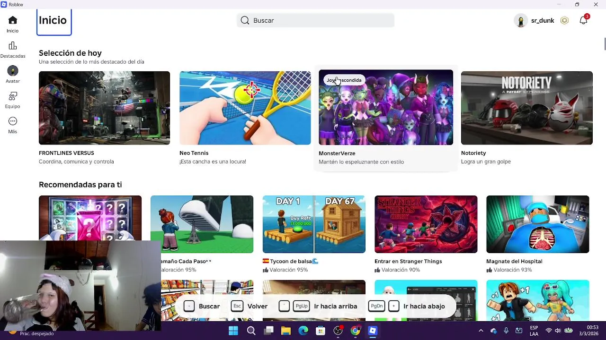This screenshot has width=606, height=340.
Task: Click the Buscar shortcut hint button
Action: [202, 306]
